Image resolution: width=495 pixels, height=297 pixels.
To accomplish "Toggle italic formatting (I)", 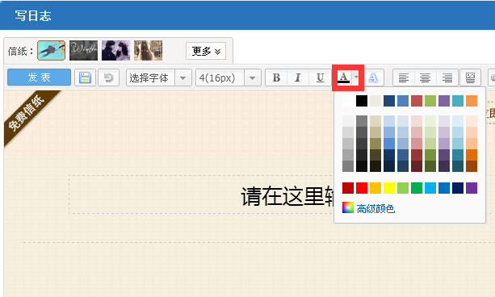I will (x=298, y=77).
